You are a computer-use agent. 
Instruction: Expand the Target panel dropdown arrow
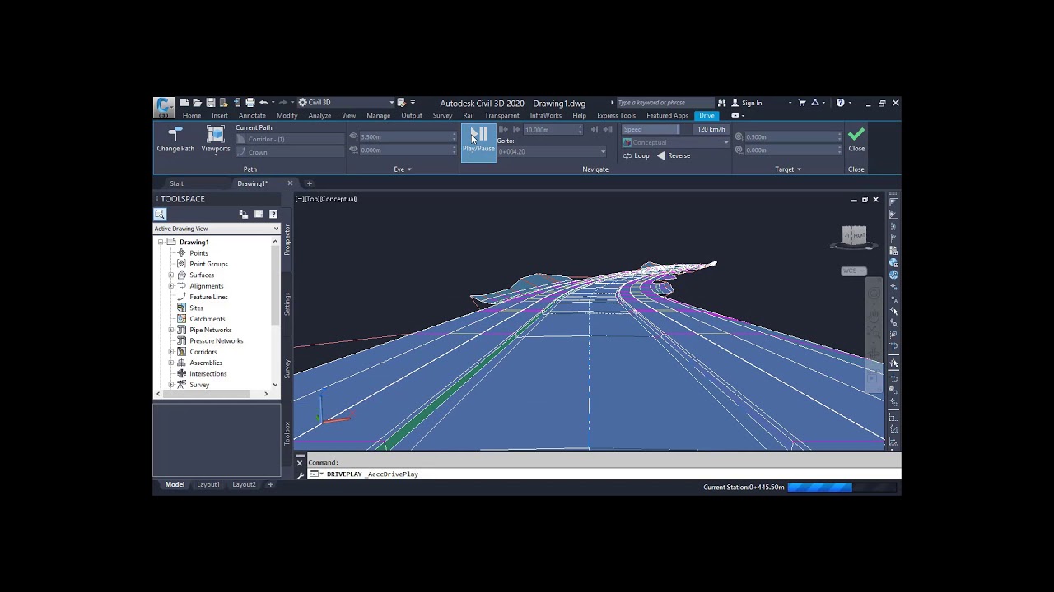coord(799,169)
